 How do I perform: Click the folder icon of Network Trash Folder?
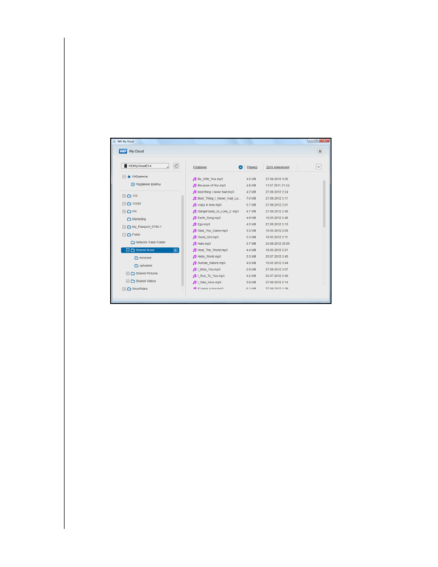(x=133, y=242)
